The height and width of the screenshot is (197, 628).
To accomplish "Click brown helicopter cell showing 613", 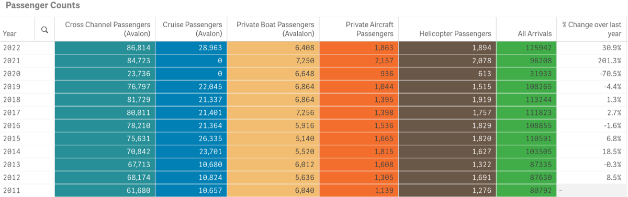I will pyautogui.click(x=447, y=74).
